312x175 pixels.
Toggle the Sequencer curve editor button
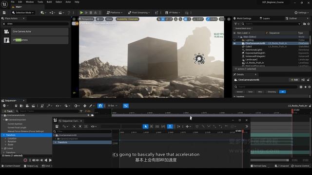click(x=126, y=106)
